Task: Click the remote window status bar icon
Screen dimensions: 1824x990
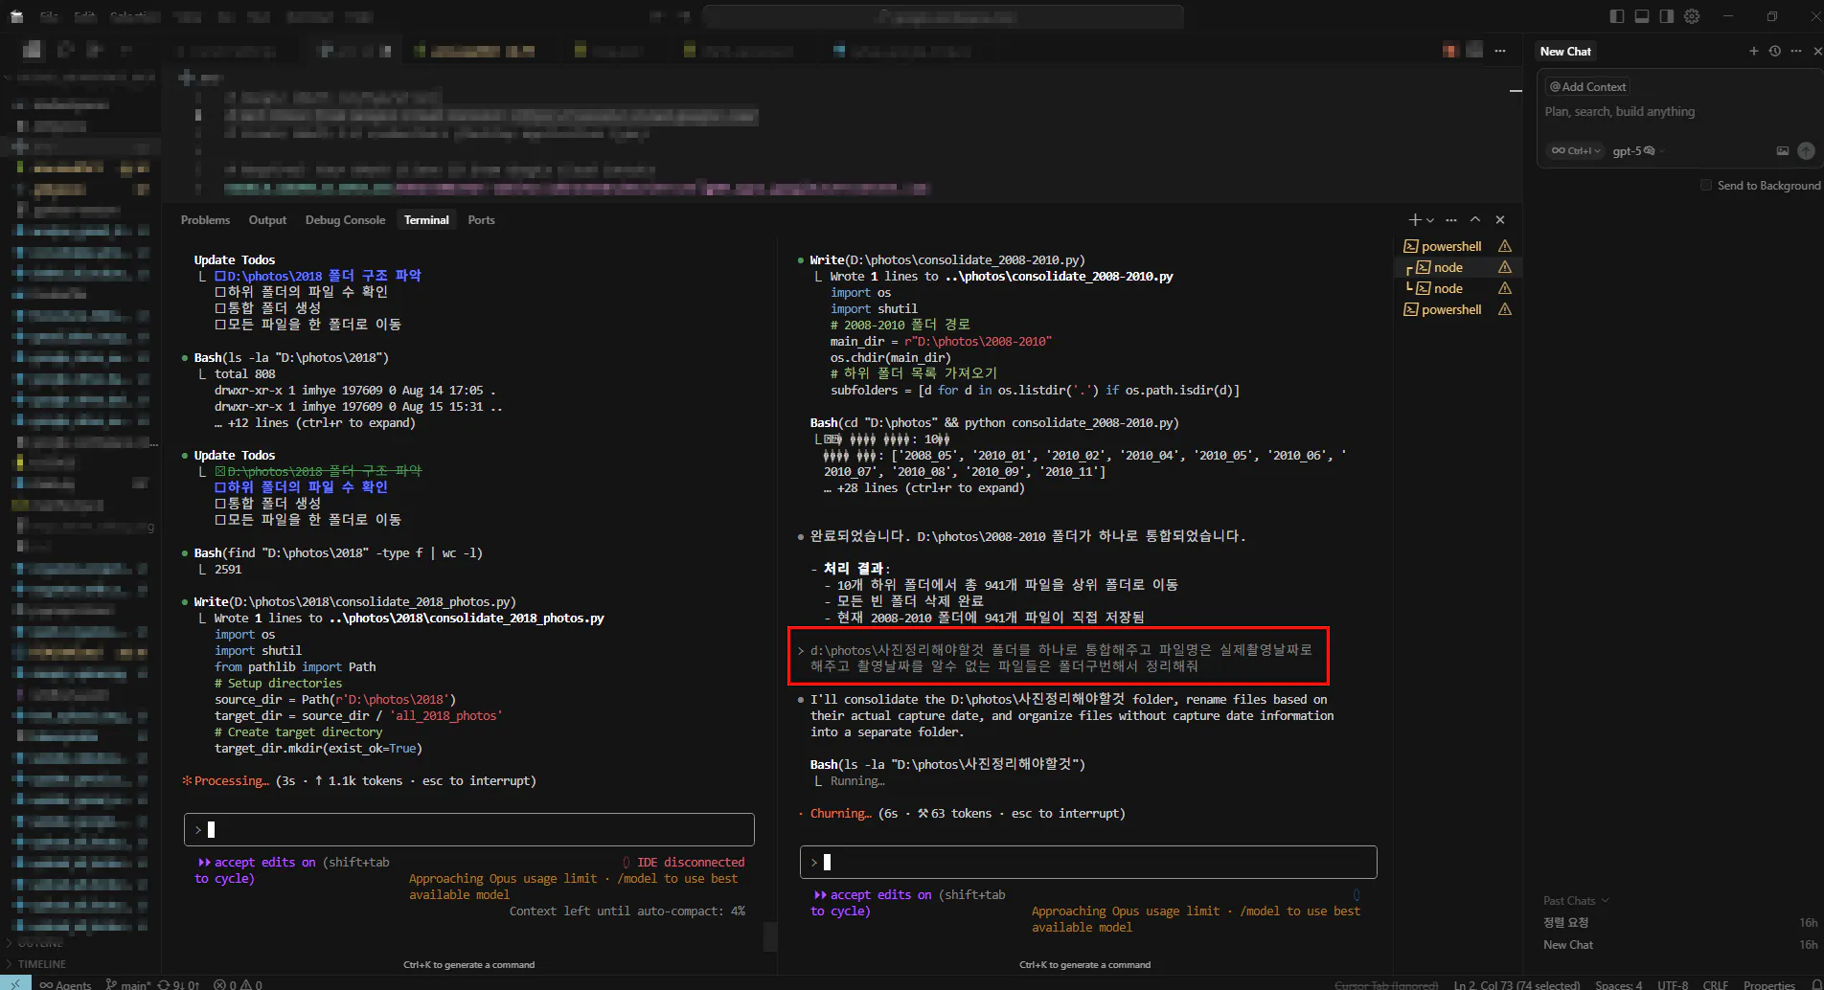Action: (x=15, y=983)
